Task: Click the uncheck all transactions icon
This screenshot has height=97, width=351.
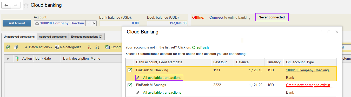Action: (16, 47)
